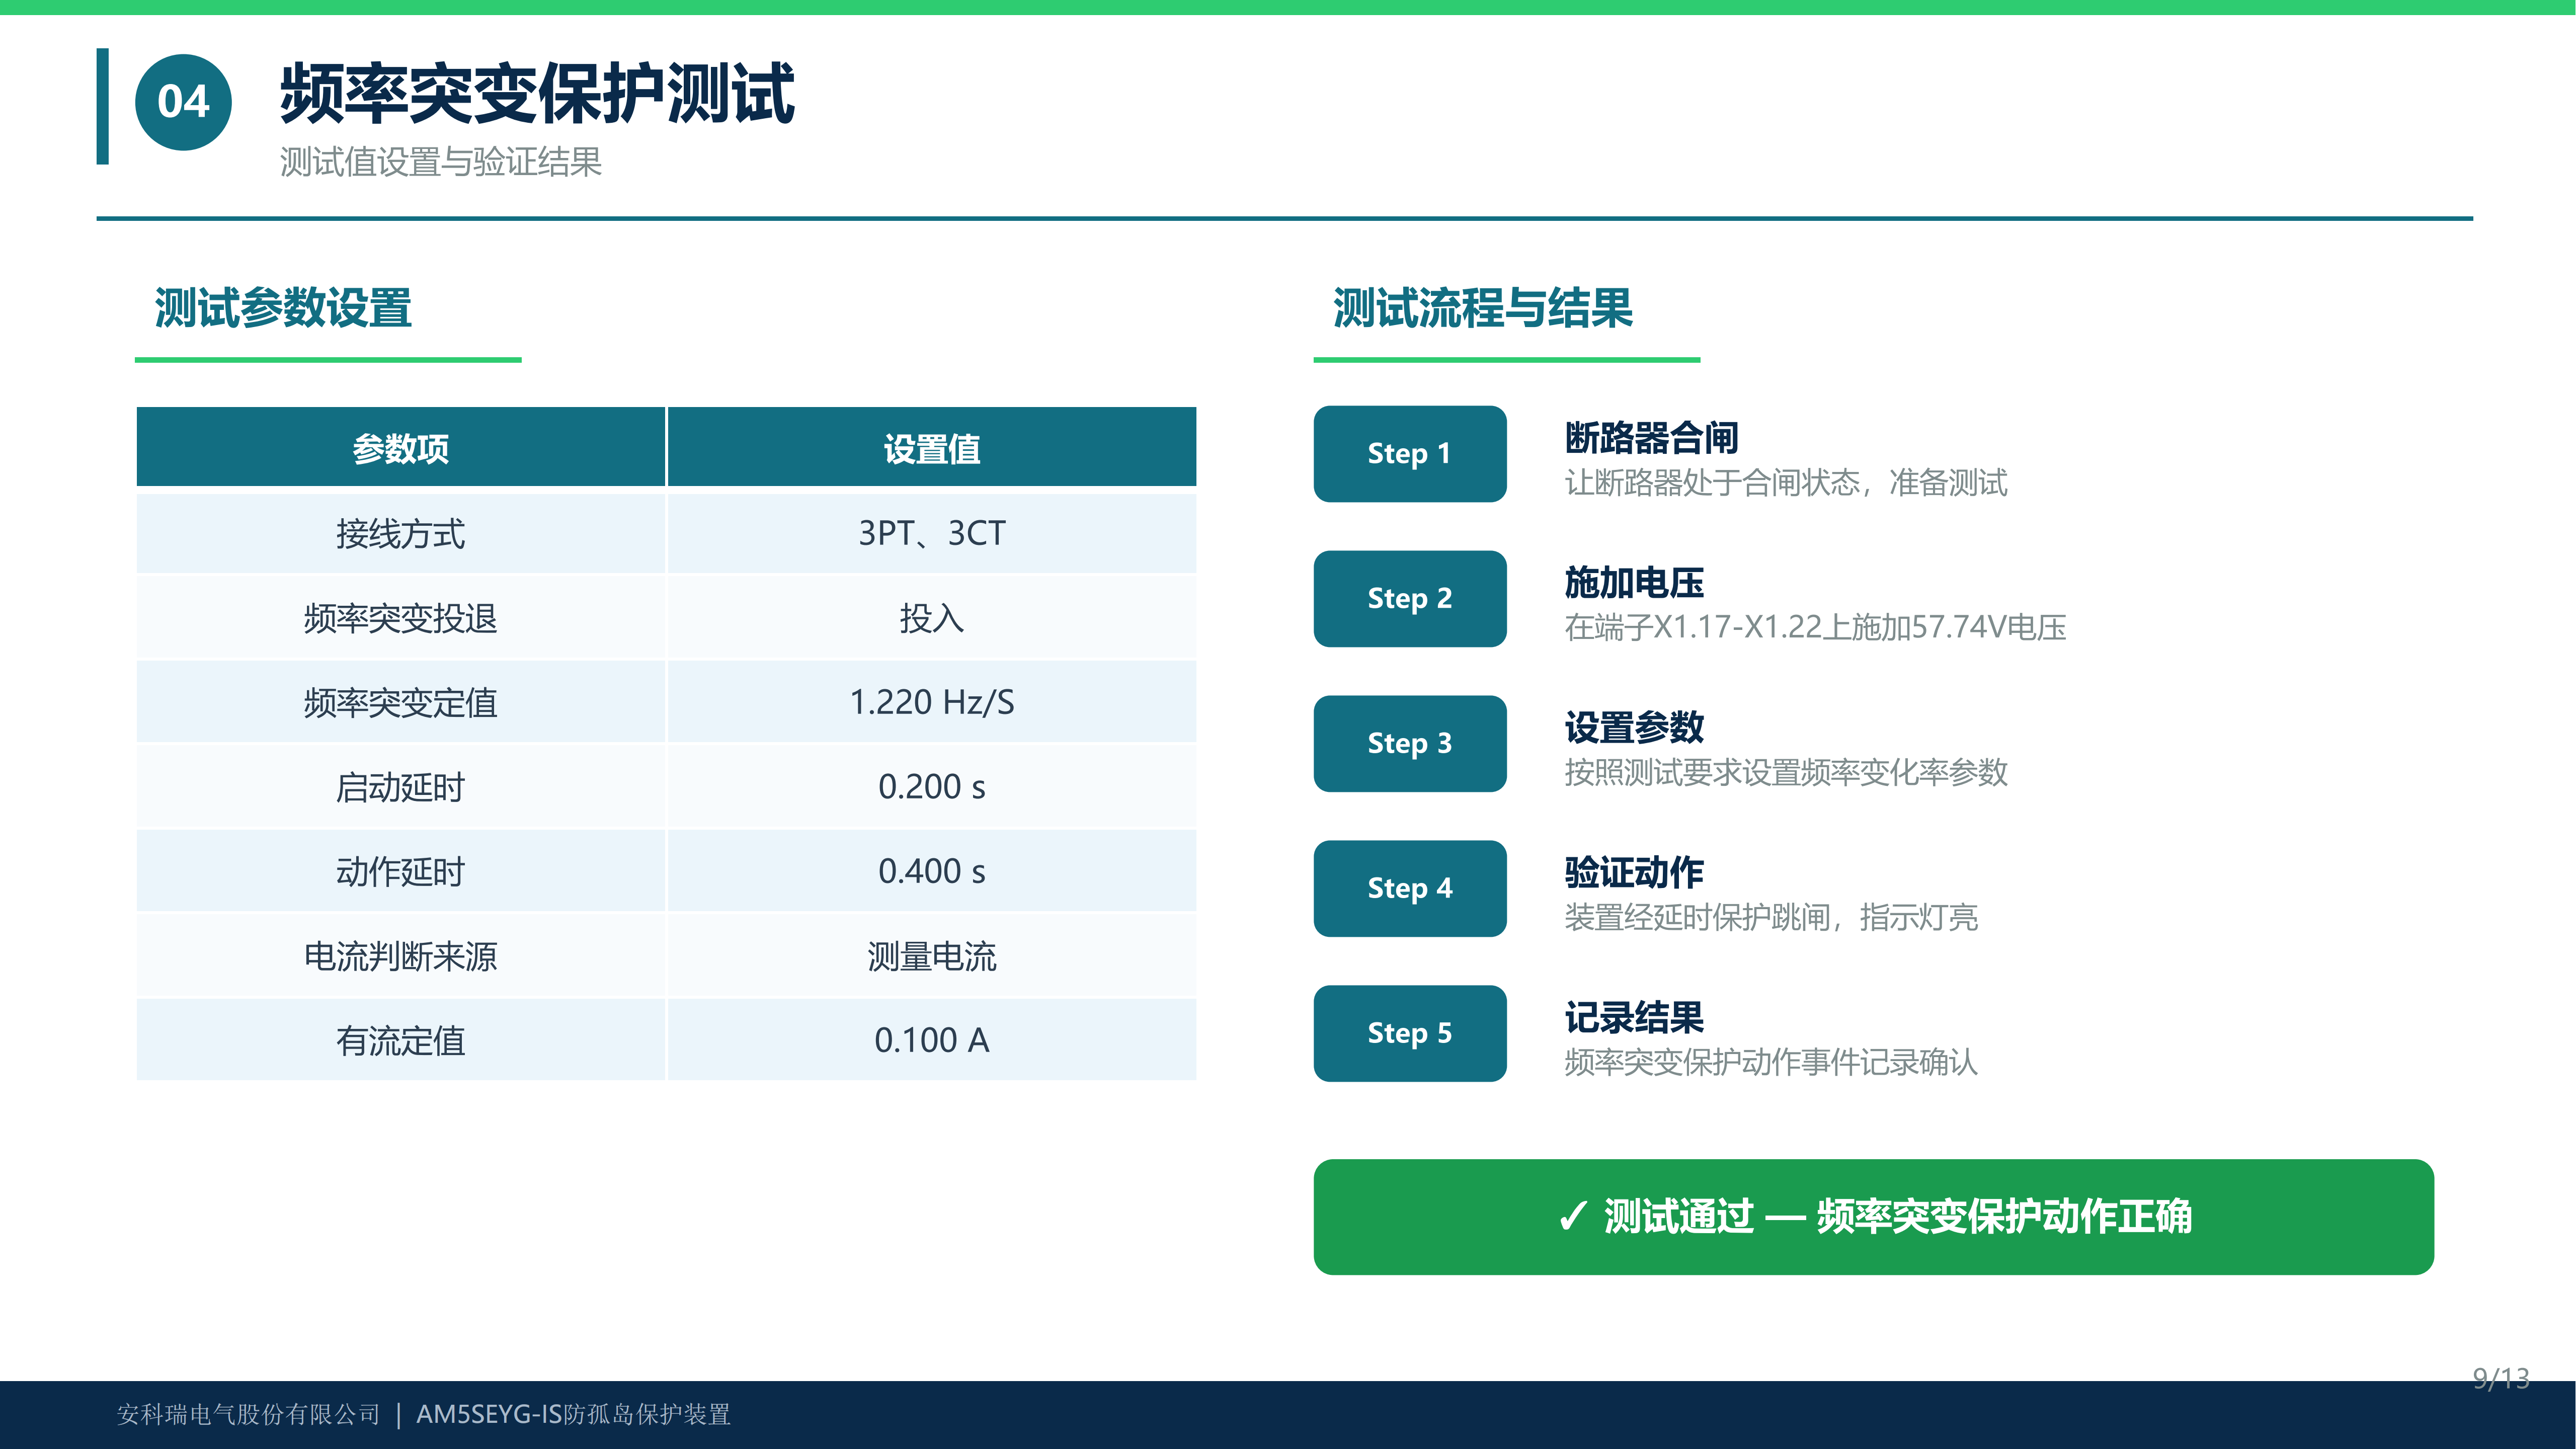Select the value 0.200 s
The image size is (2576, 1449).
tap(932, 787)
